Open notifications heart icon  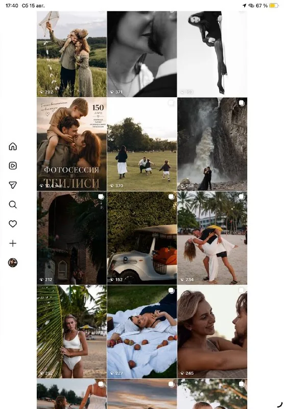[13, 224]
